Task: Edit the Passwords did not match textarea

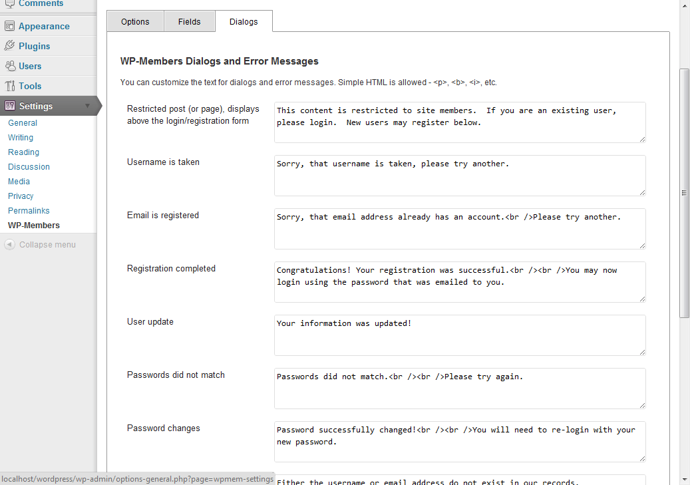Action: tap(460, 389)
